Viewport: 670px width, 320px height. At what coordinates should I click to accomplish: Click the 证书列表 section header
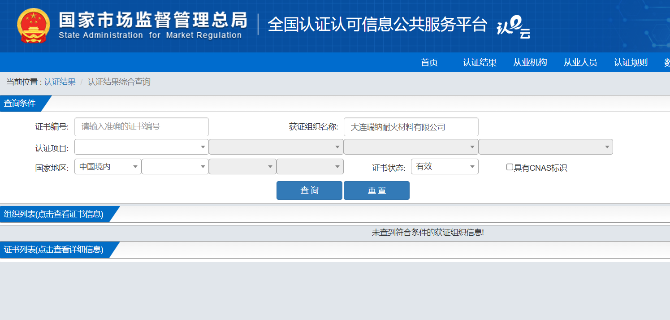(x=54, y=250)
